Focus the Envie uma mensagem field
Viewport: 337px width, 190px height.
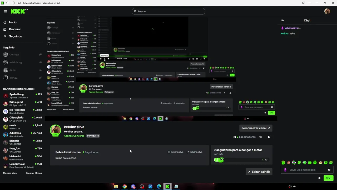307,170
